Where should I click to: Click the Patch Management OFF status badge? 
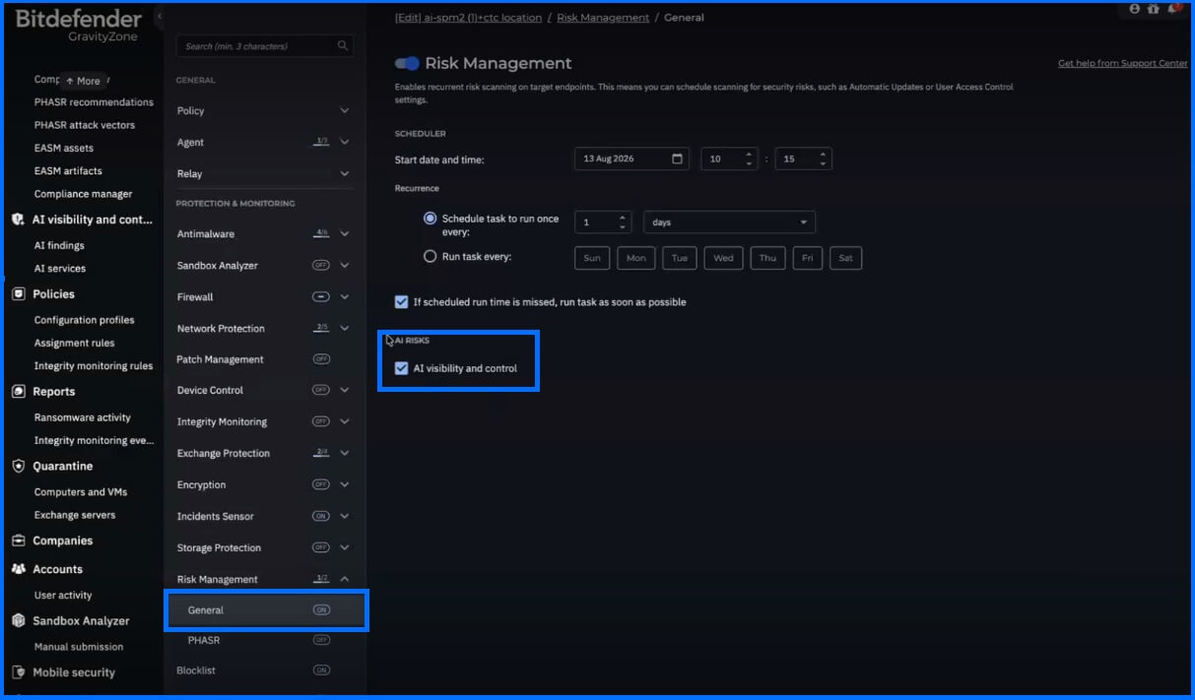tap(321, 358)
